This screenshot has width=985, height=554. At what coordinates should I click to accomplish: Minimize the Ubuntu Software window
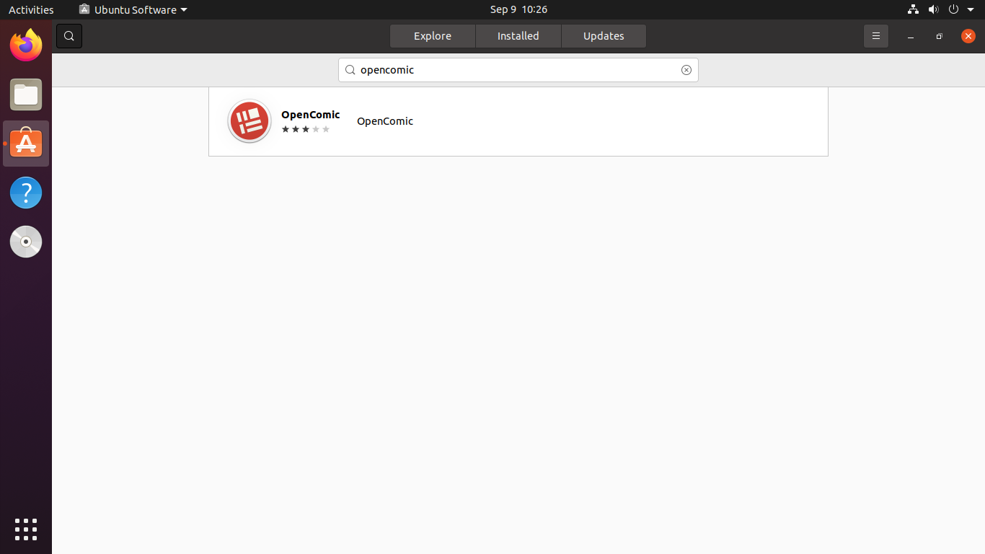tap(911, 36)
